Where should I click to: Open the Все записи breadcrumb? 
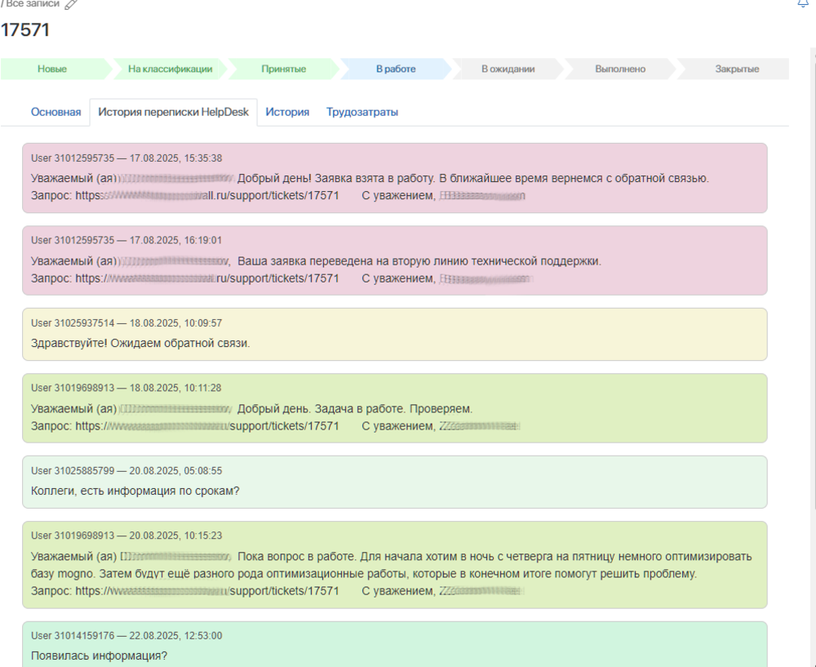pos(31,4)
